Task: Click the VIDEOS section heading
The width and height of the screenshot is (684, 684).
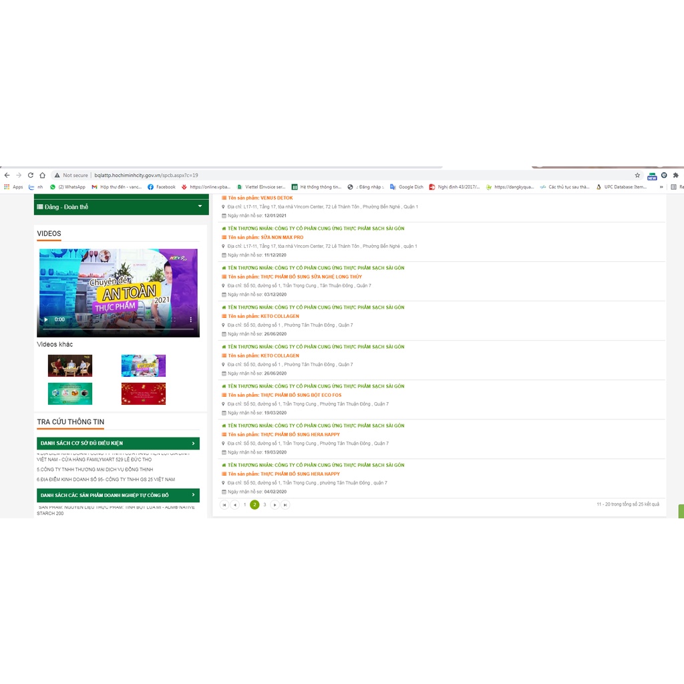Action: point(49,233)
